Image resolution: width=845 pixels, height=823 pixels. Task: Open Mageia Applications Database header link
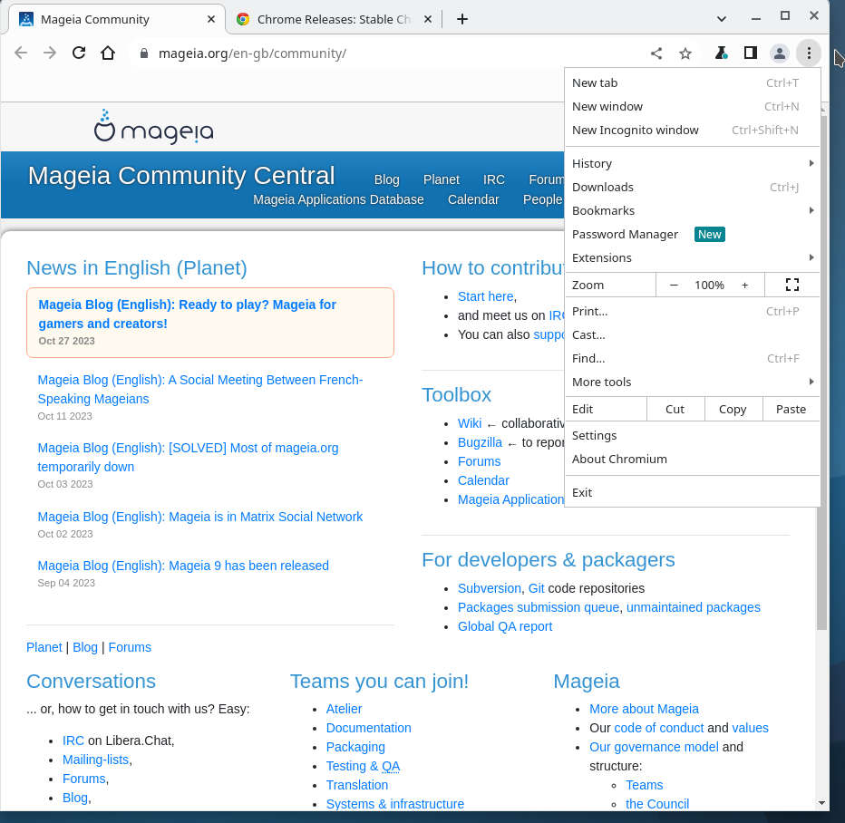[x=338, y=199]
